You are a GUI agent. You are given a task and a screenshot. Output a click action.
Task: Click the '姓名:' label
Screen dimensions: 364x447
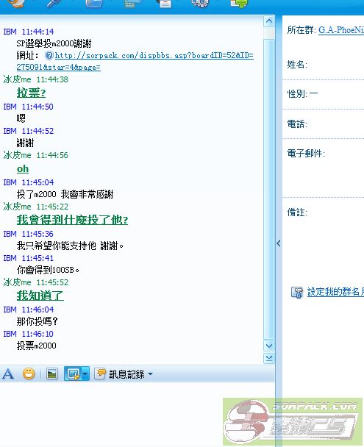pyautogui.click(x=297, y=65)
